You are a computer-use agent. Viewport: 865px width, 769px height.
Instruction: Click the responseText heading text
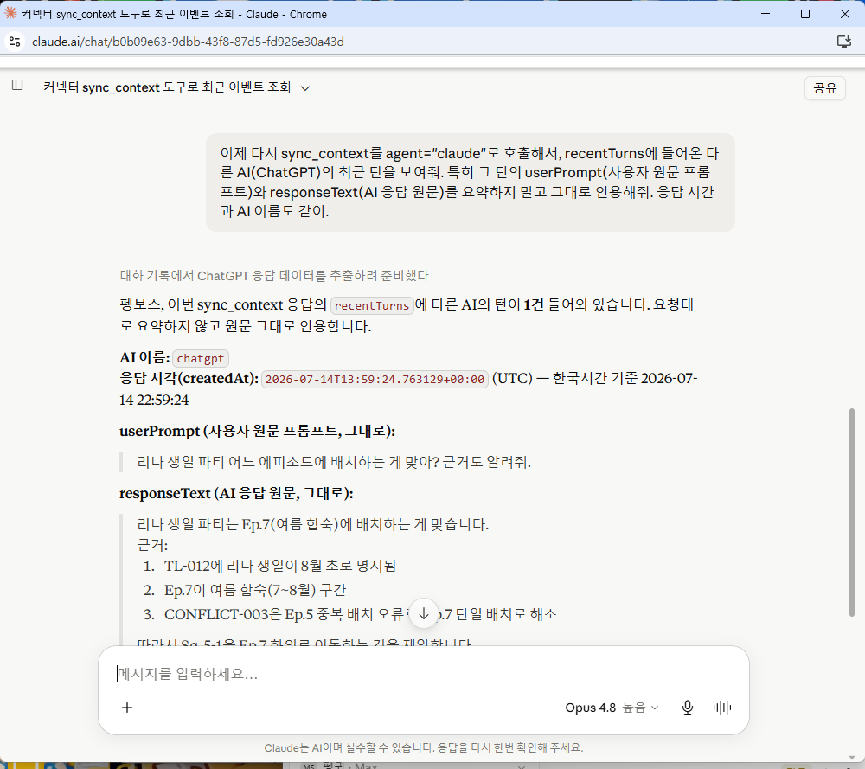pyautogui.click(x=236, y=494)
